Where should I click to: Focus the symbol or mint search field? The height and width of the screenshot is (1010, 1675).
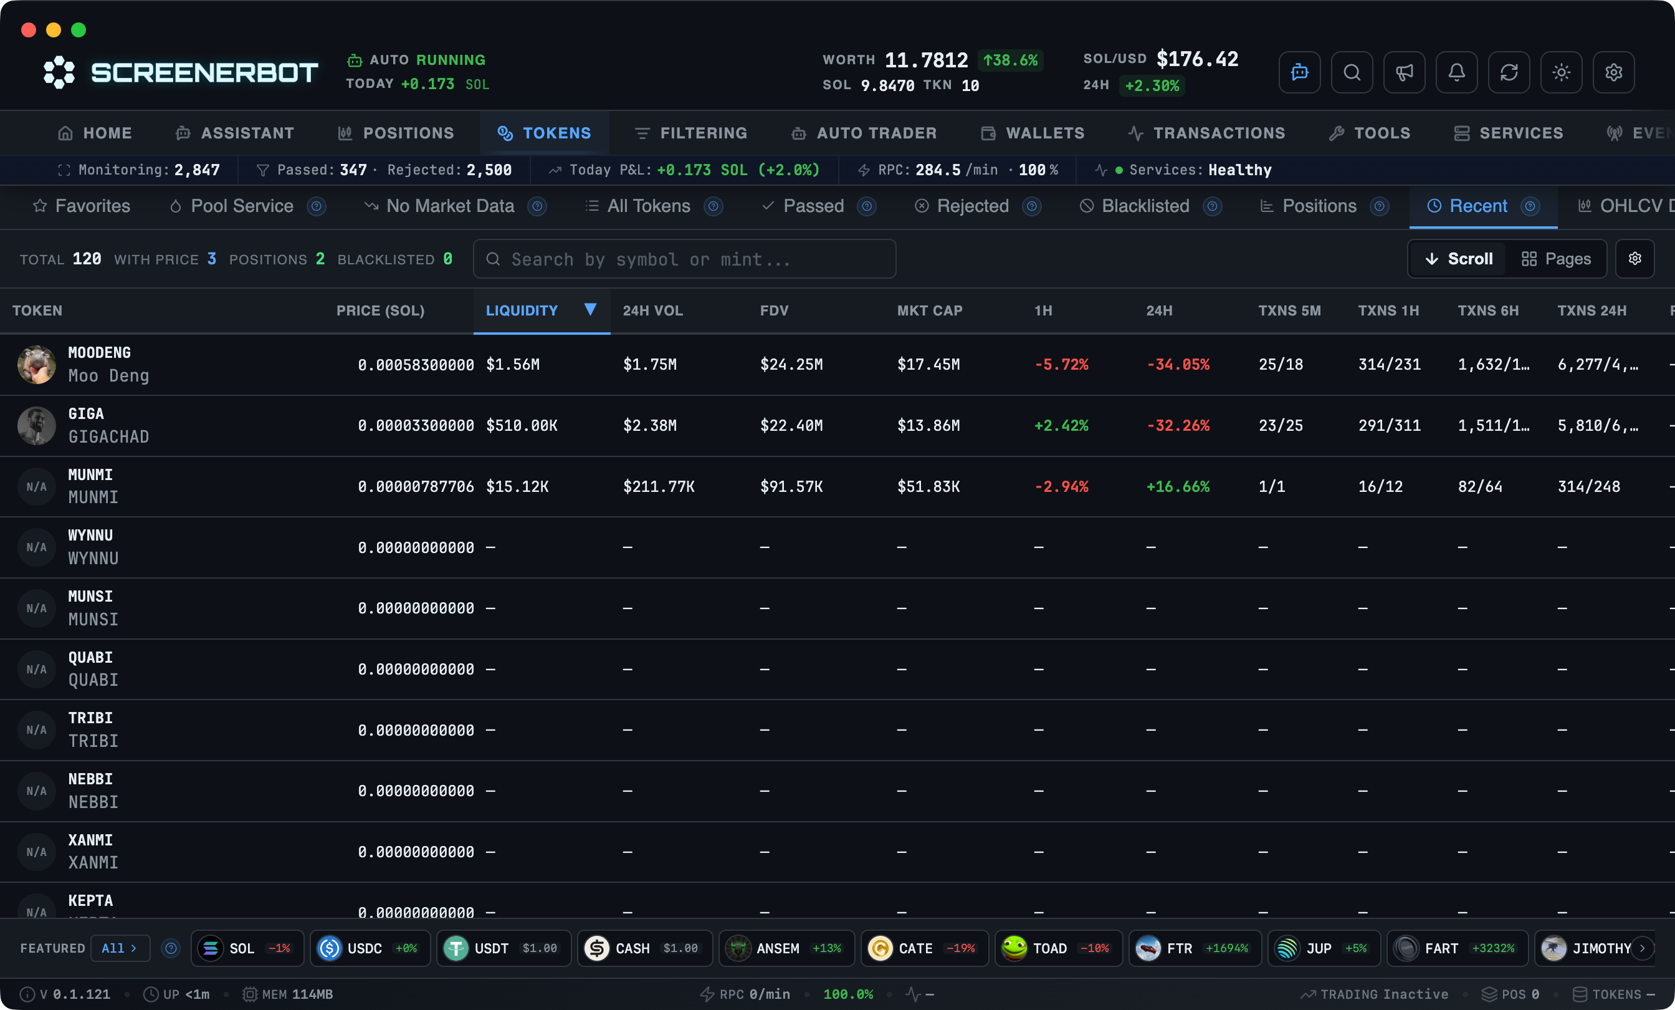point(684,259)
